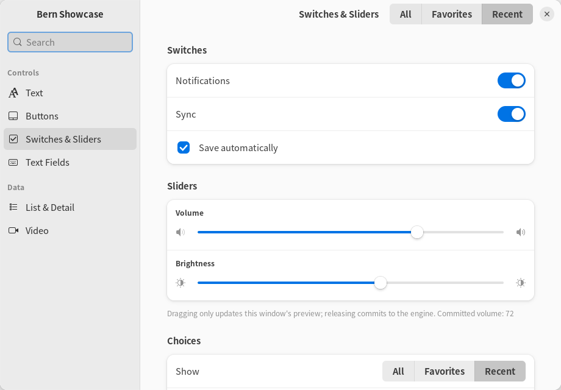Choose All in the Show row
Viewport: 561px width, 390px height.
pyautogui.click(x=398, y=371)
